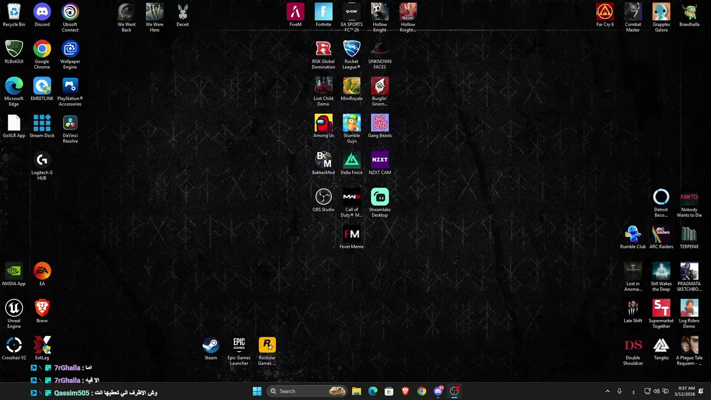This screenshot has height=400, width=711.
Task: Open the RISK Global Domination shortcut
Action: point(323,55)
